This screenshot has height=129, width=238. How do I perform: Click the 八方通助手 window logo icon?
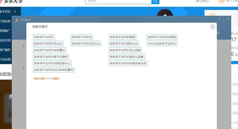16,20
